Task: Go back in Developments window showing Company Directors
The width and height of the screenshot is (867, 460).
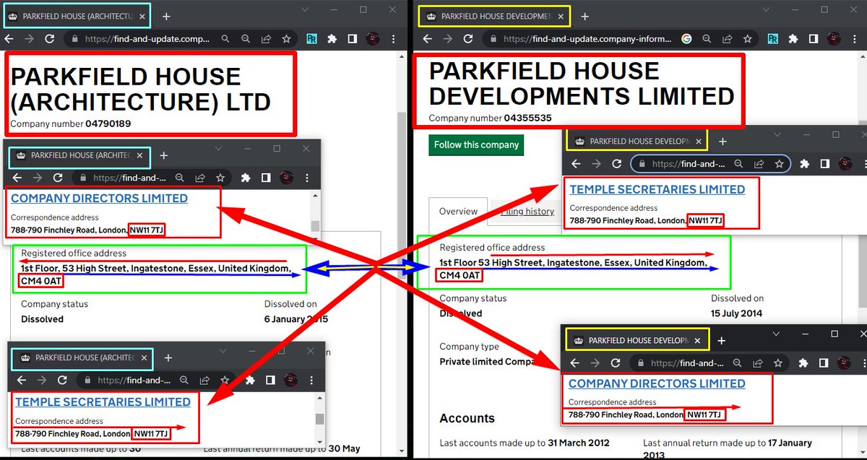Action: pos(575,363)
